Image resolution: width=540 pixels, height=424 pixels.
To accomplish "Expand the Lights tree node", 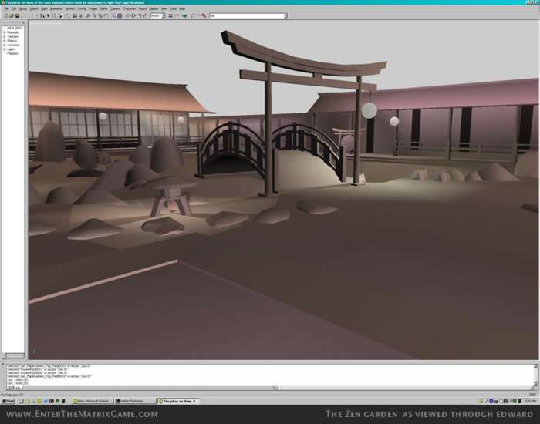I will (x=5, y=49).
